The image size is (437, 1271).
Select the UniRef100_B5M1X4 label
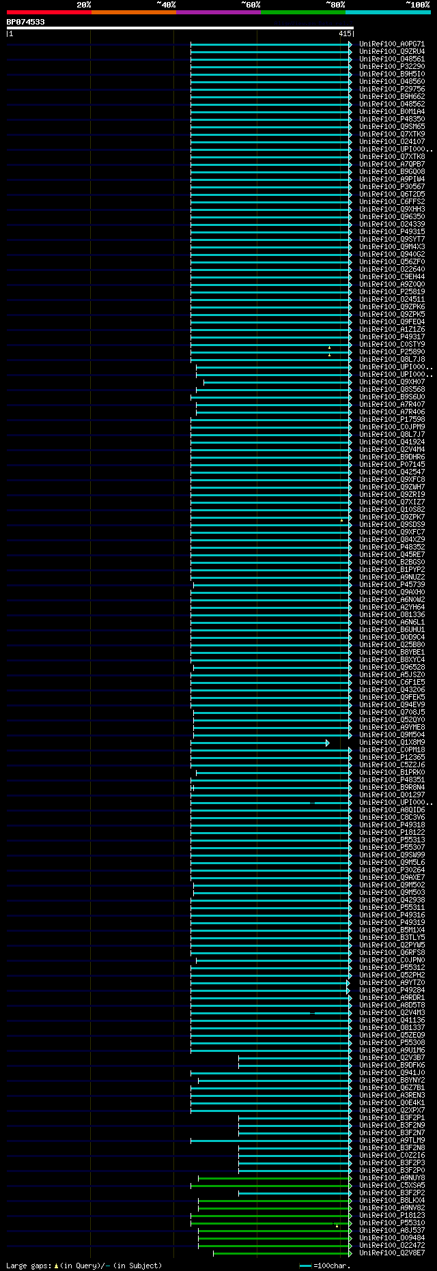(x=392, y=930)
